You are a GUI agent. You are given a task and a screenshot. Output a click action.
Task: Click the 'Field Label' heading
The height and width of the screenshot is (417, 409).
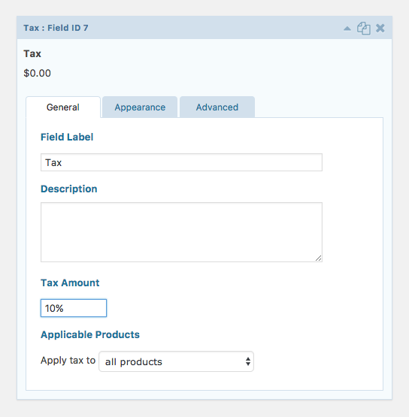point(67,137)
